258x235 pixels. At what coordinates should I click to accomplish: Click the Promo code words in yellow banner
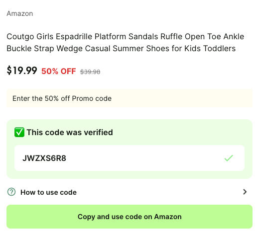tap(92, 98)
